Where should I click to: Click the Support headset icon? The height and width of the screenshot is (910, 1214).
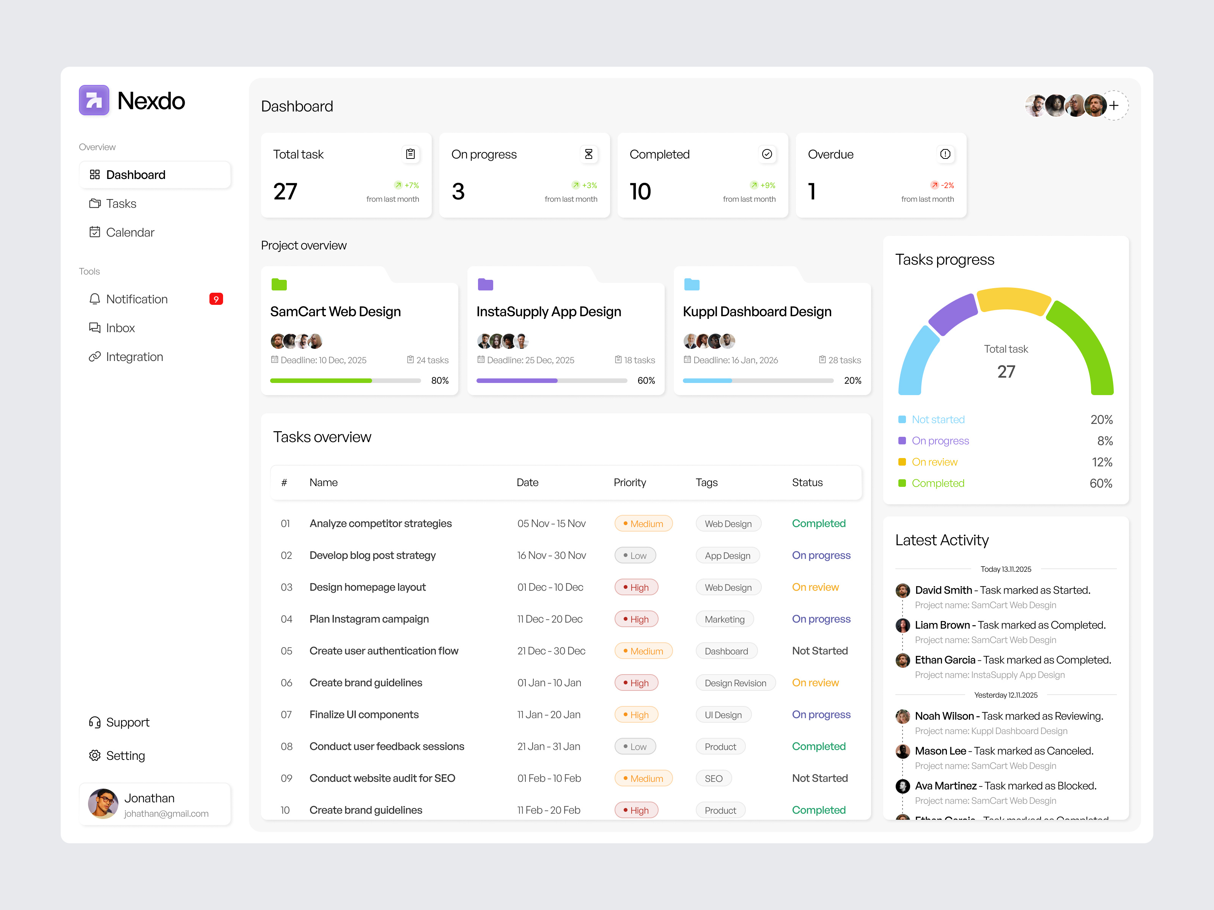tap(94, 722)
